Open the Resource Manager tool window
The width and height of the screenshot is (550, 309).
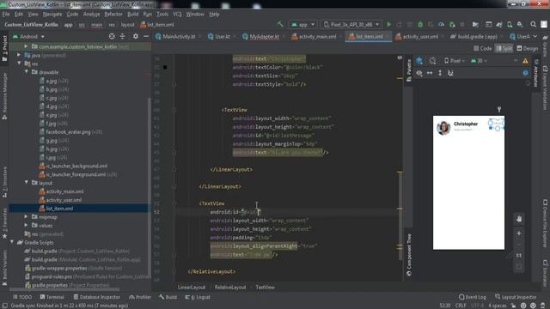coord(4,96)
